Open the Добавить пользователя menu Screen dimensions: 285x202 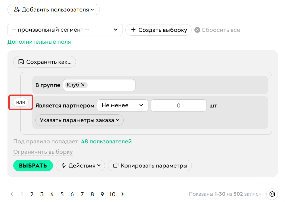tap(53, 9)
